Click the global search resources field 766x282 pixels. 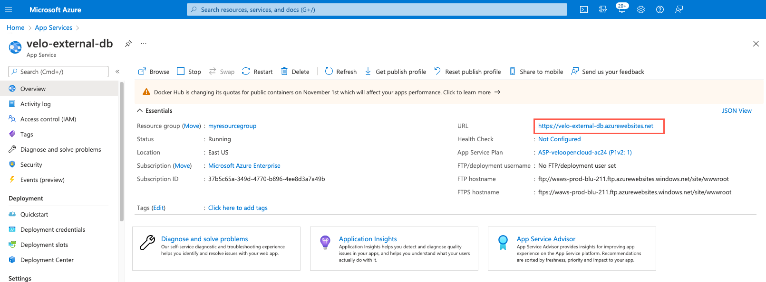(x=377, y=9)
